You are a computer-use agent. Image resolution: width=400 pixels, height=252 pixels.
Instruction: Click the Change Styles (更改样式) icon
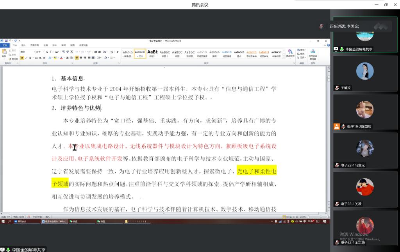point(290,53)
